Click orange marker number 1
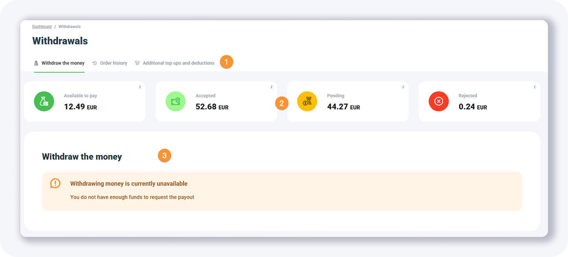 click(x=226, y=62)
